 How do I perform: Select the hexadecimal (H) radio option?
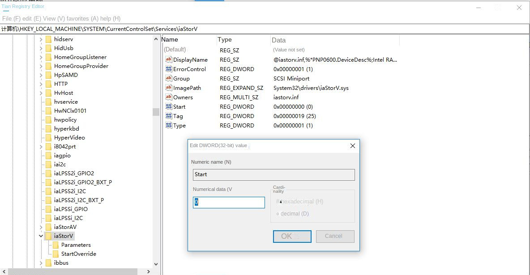278,202
